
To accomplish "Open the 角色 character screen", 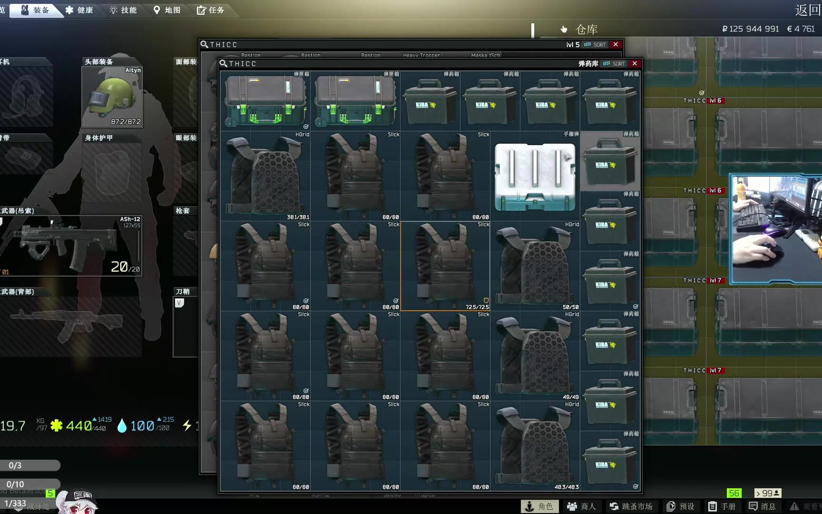I will pos(539,506).
